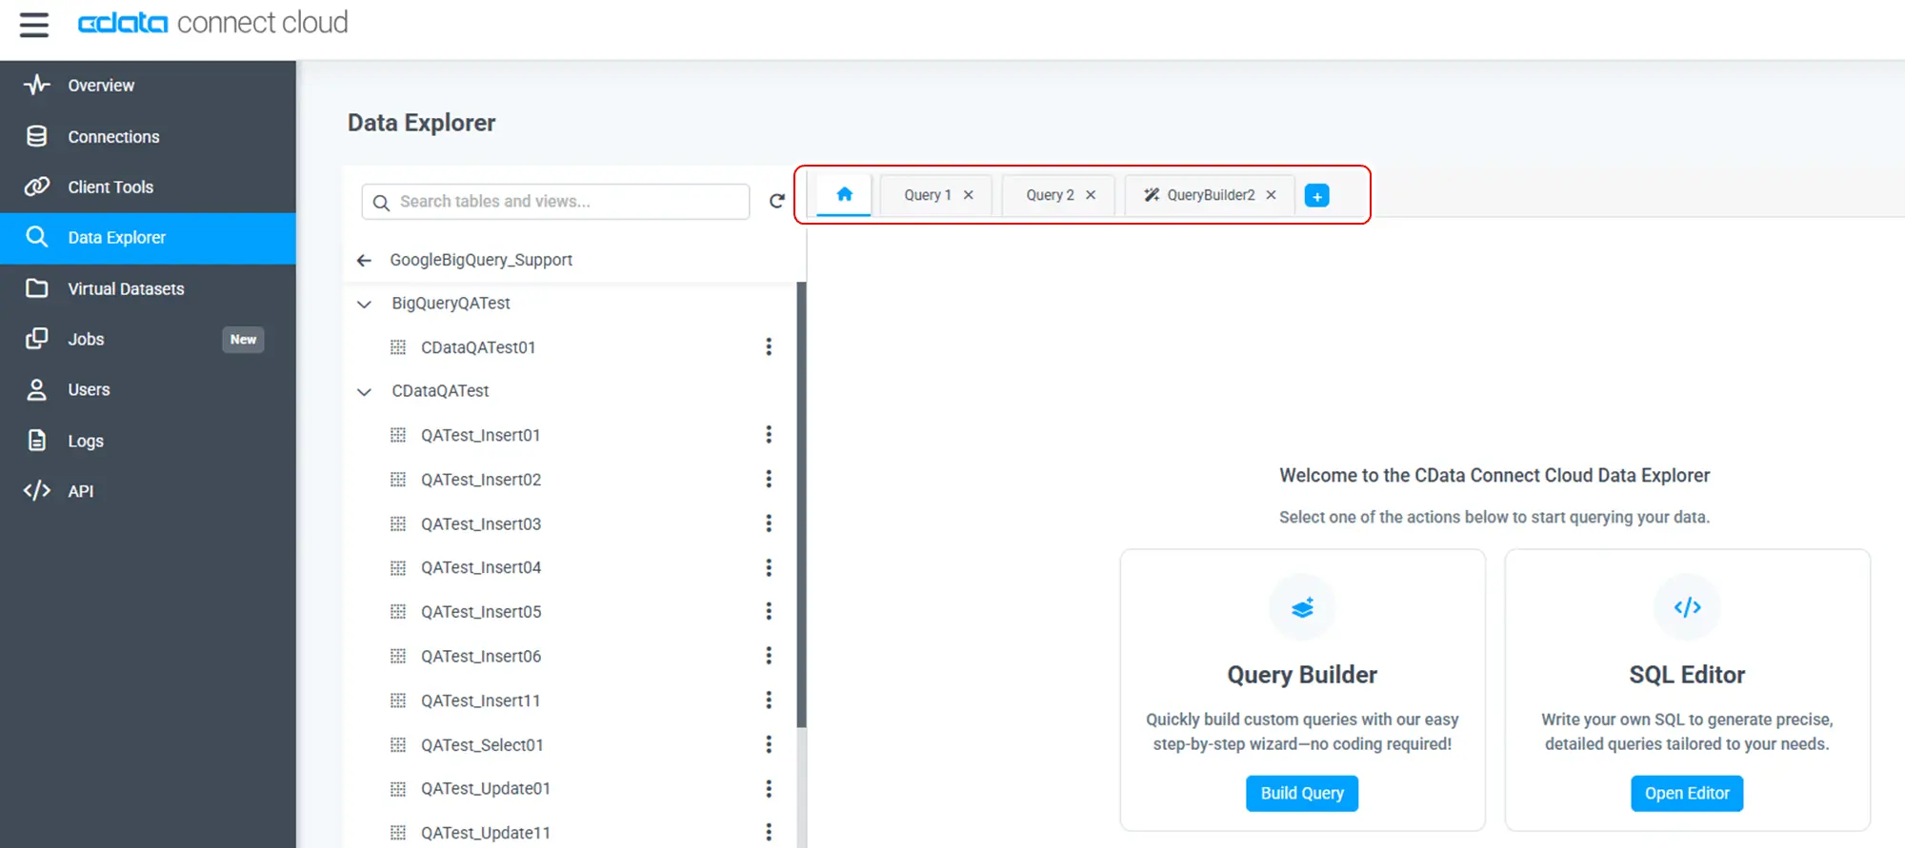Close the QueryBuilder2 tab
Image resolution: width=1905 pixels, height=848 pixels.
[x=1271, y=195]
